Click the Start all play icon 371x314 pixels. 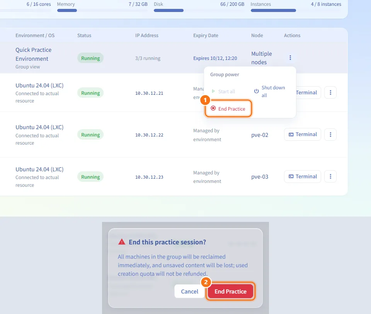point(213,91)
